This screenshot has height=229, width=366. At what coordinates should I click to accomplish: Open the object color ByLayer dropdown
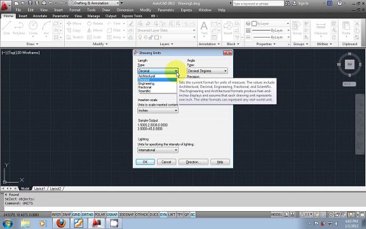click(271, 24)
